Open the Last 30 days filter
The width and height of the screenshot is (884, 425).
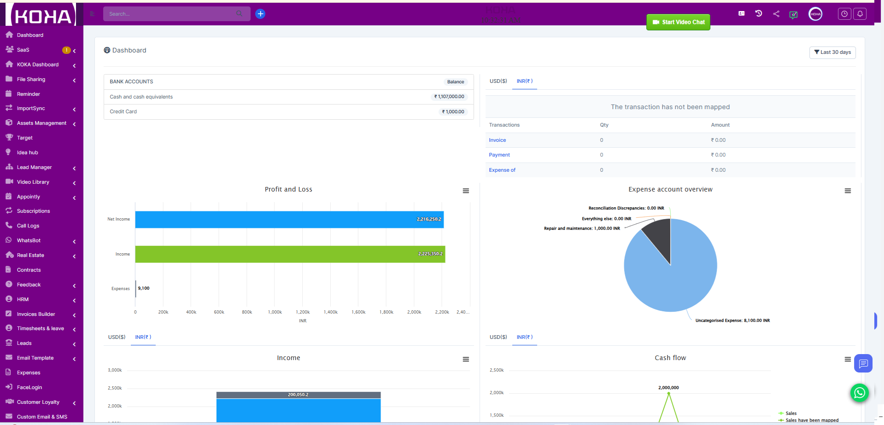832,52
